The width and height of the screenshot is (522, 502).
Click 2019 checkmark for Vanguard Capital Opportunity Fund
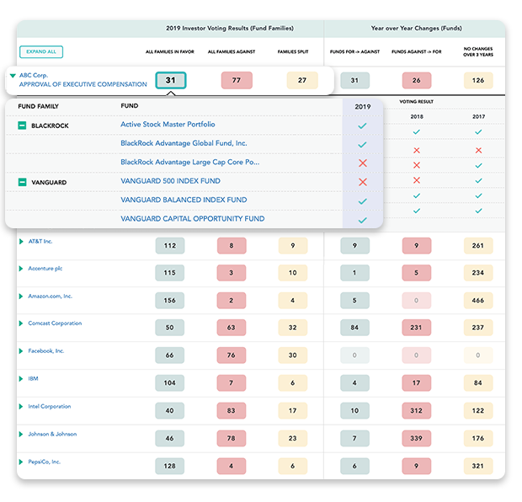362,221
